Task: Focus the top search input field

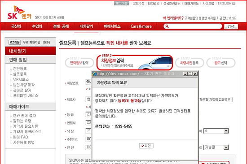Action: (x=195, y=26)
